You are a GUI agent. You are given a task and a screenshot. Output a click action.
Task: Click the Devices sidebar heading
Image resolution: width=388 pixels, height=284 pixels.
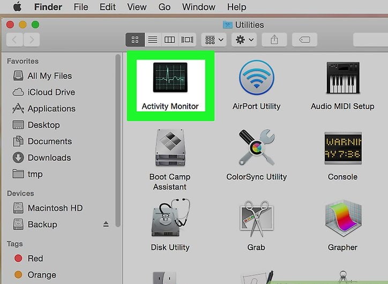coord(20,193)
